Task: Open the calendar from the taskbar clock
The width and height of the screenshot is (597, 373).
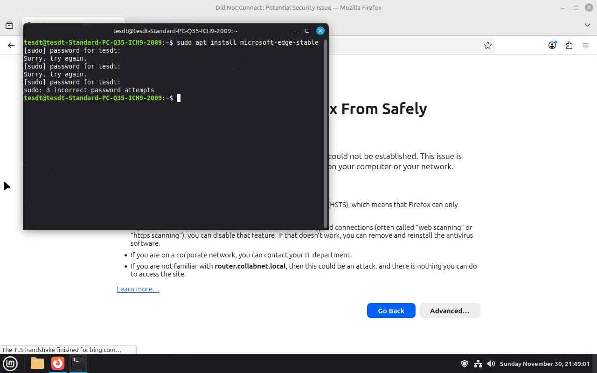Action: 545,364
